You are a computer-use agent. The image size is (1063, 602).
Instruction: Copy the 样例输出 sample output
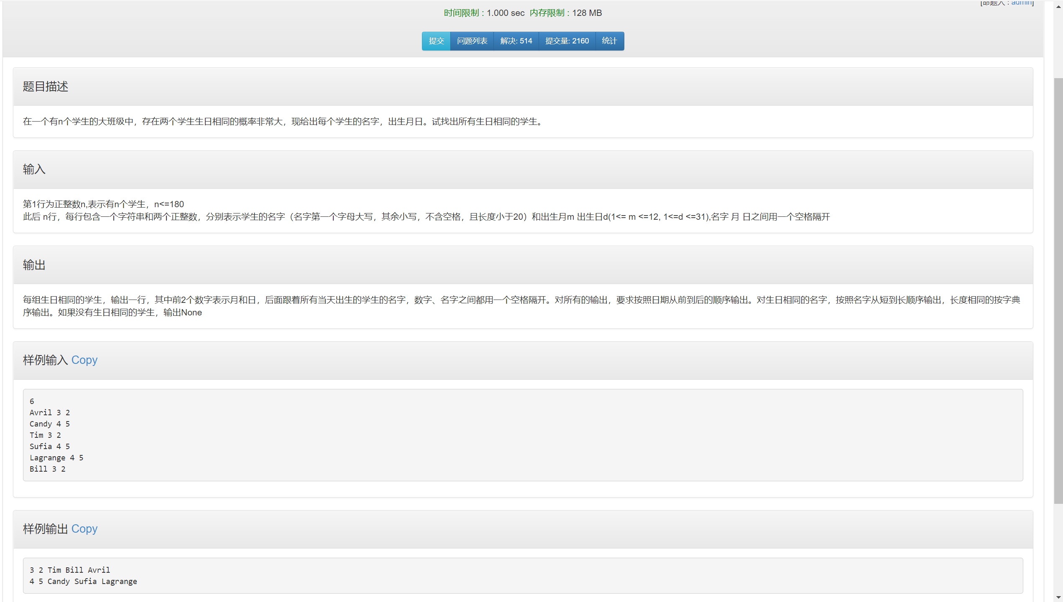click(84, 529)
